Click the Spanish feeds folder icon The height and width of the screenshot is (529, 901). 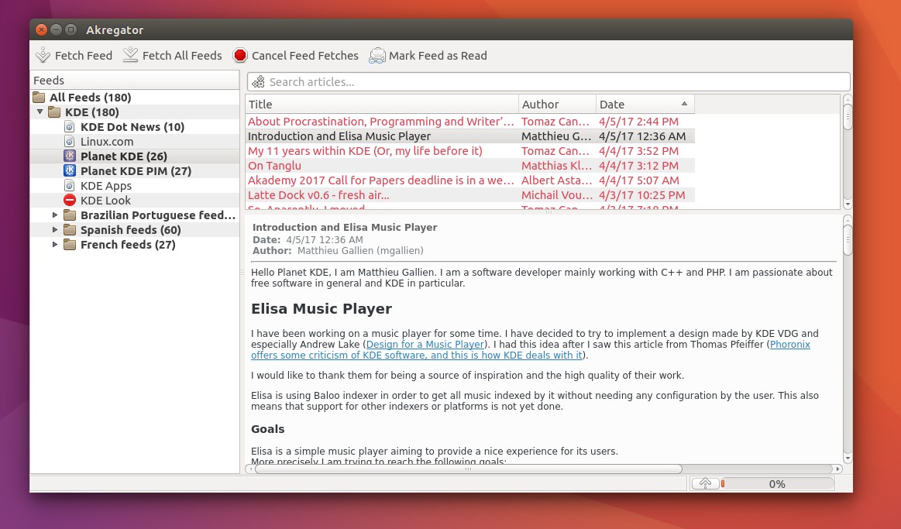70,230
